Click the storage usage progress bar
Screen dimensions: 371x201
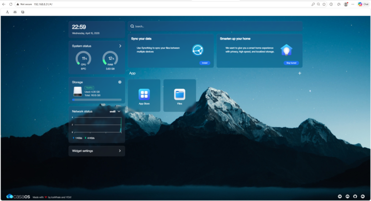pyautogui.click(x=97, y=100)
